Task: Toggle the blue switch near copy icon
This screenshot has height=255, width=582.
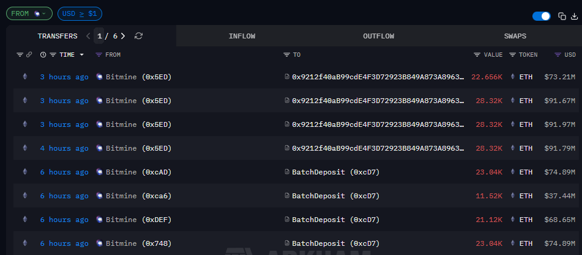Action: point(541,16)
